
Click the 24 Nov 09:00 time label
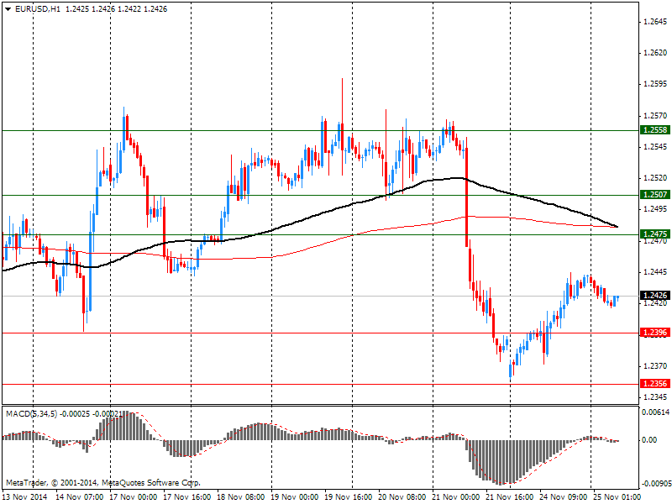tap(564, 497)
